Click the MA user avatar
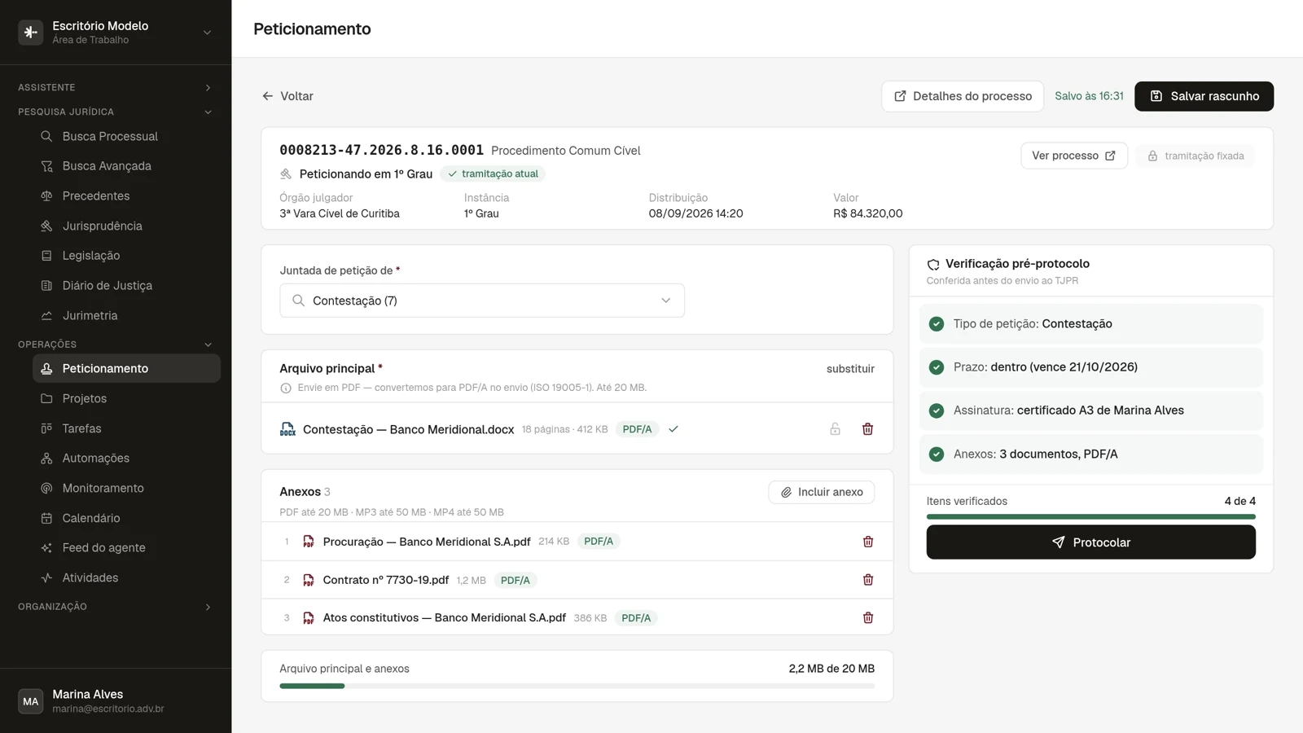Viewport: 1303px width, 733px height. [x=31, y=701]
